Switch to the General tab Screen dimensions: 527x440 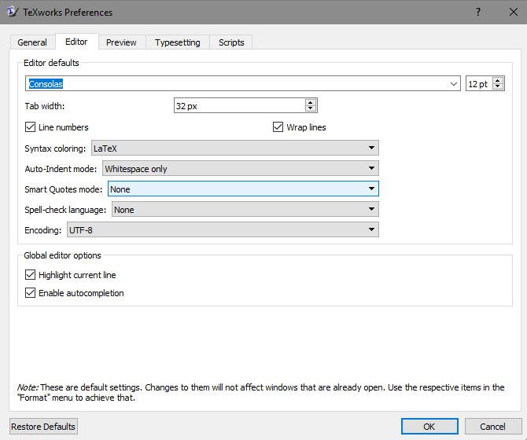(32, 42)
